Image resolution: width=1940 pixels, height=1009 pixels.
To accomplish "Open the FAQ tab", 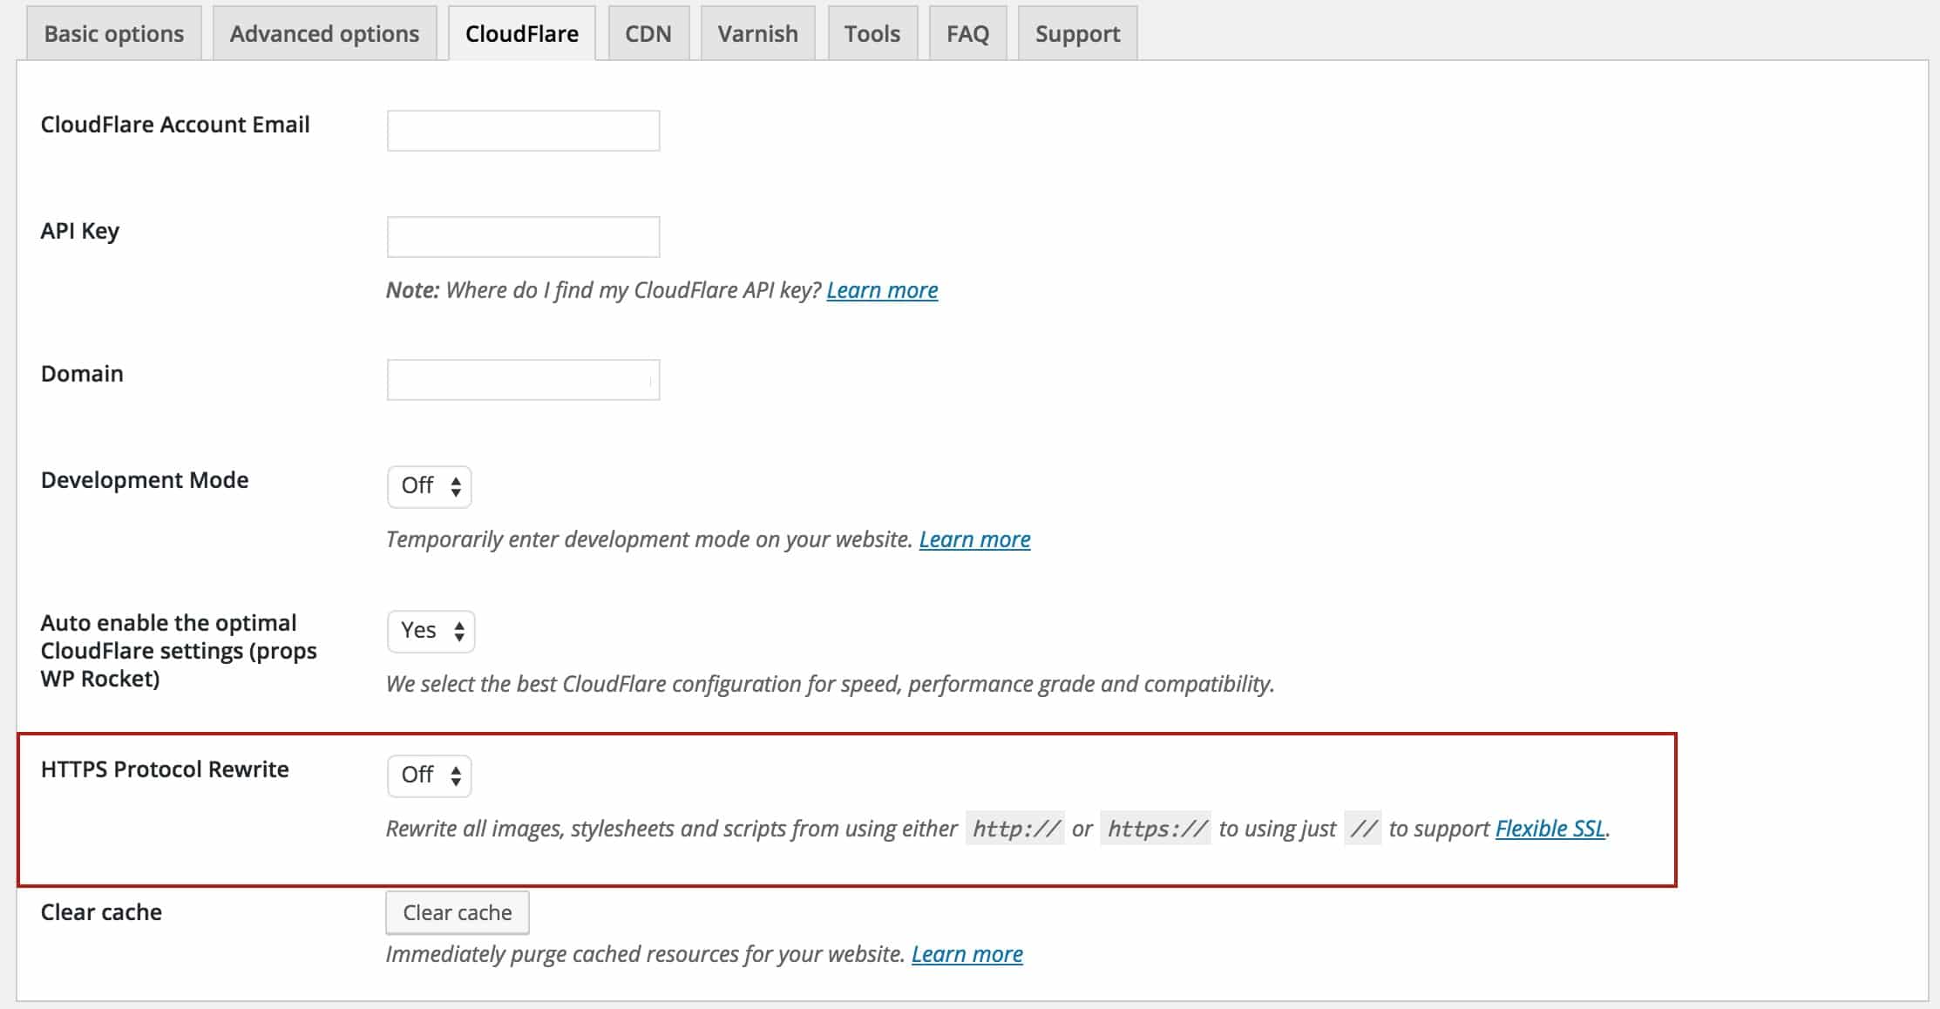I will (x=967, y=33).
